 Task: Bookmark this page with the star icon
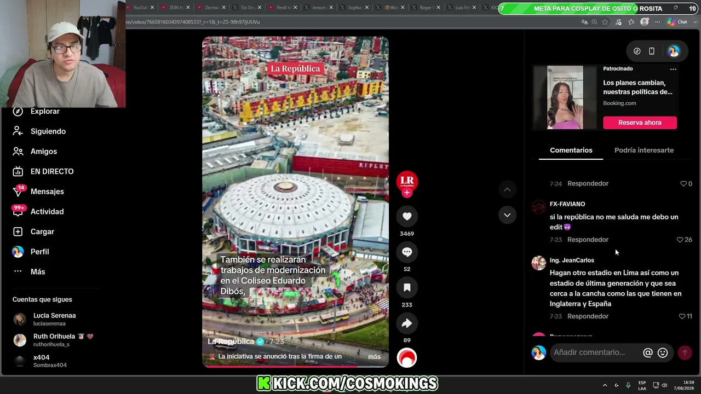[x=605, y=22]
